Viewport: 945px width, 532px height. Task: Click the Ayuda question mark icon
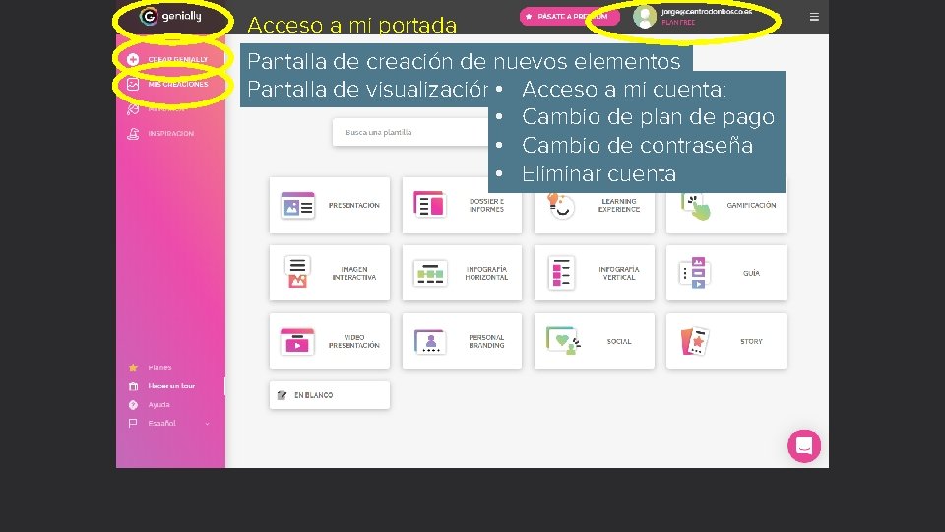pyautogui.click(x=133, y=405)
